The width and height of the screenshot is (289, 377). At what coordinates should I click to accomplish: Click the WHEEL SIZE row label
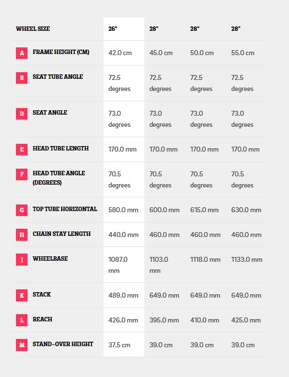click(x=33, y=29)
